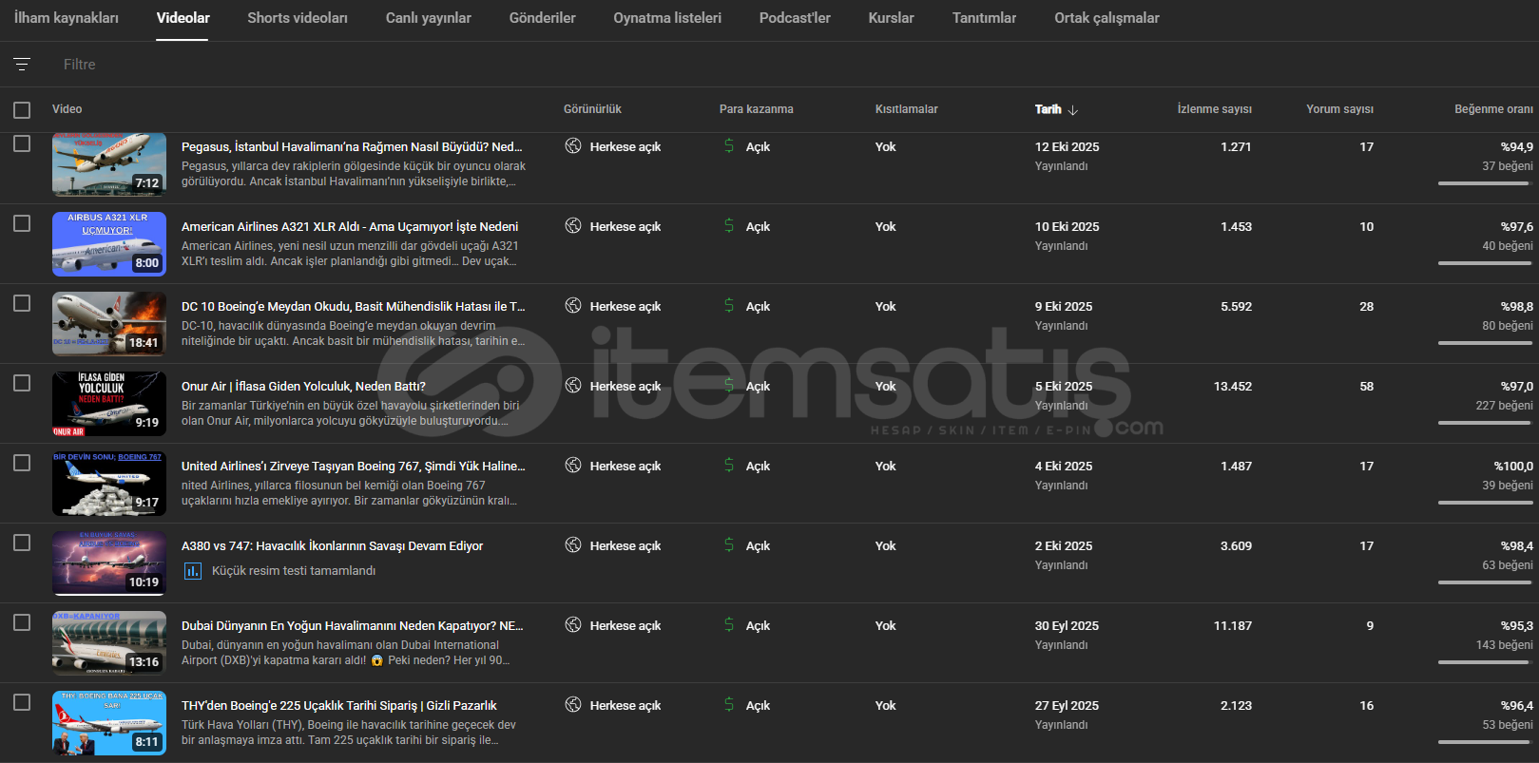This screenshot has width=1539, height=763.
Task: Open the Pegasus İstanbul Havalimanı video title
Action: coord(352,147)
